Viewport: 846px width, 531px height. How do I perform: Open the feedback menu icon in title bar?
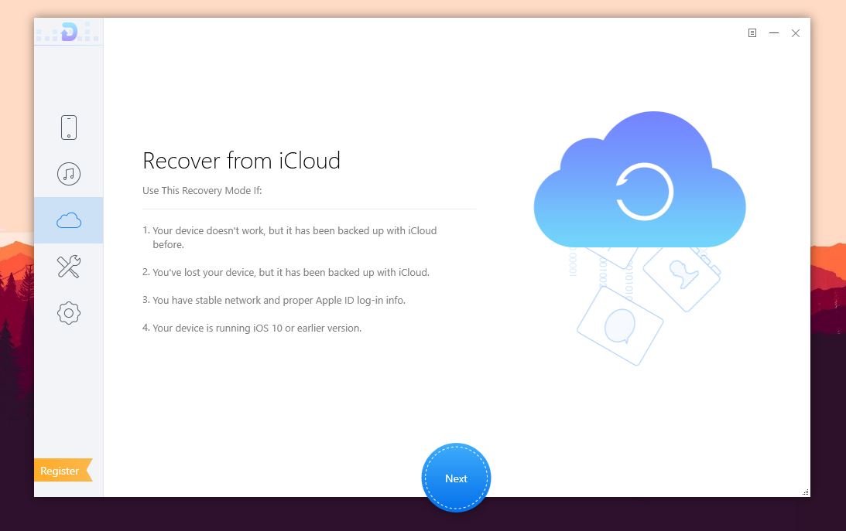752,33
